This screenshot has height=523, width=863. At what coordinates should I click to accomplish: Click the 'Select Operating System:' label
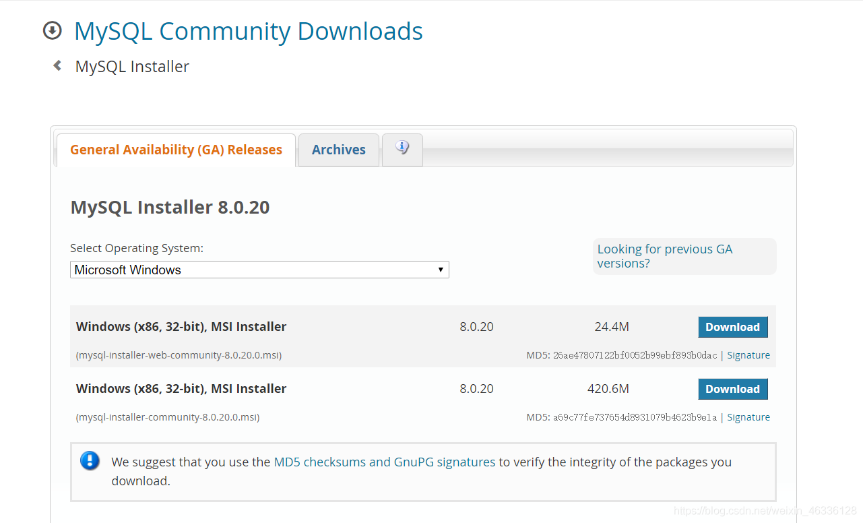click(137, 249)
